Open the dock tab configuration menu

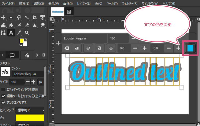pos(44,55)
